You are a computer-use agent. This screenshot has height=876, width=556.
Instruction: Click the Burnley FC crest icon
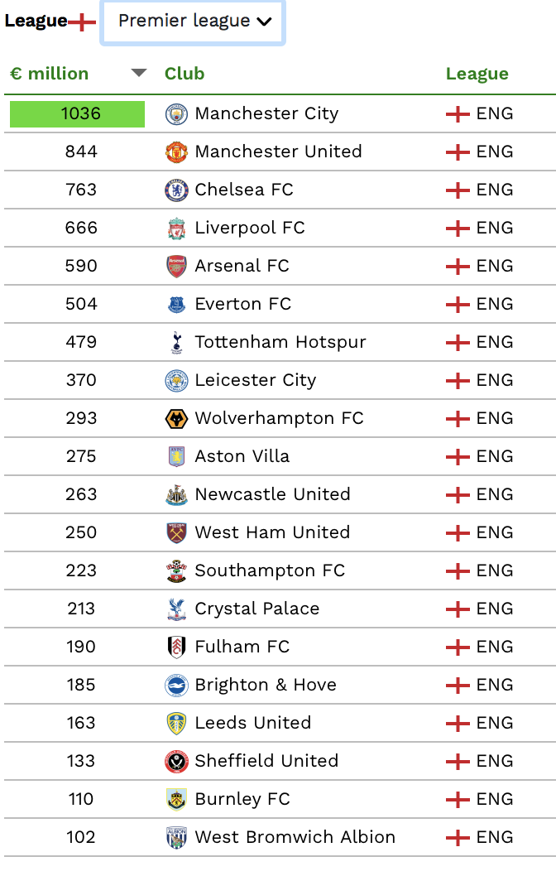pyautogui.click(x=176, y=800)
